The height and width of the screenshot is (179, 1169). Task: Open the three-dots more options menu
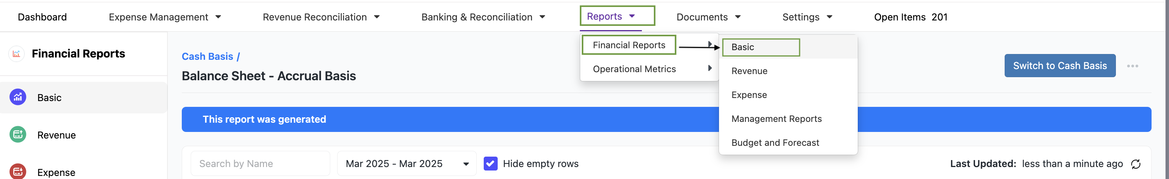pos(1132,66)
